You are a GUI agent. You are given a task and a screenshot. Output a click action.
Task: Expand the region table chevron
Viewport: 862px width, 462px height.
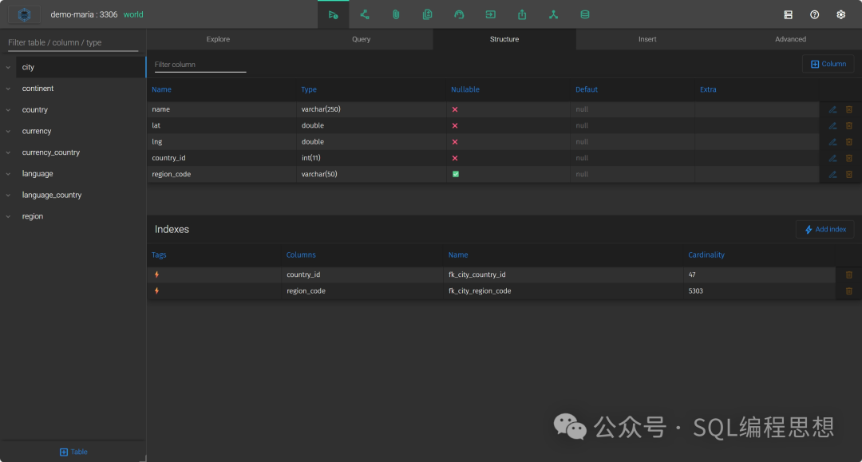pyautogui.click(x=8, y=216)
